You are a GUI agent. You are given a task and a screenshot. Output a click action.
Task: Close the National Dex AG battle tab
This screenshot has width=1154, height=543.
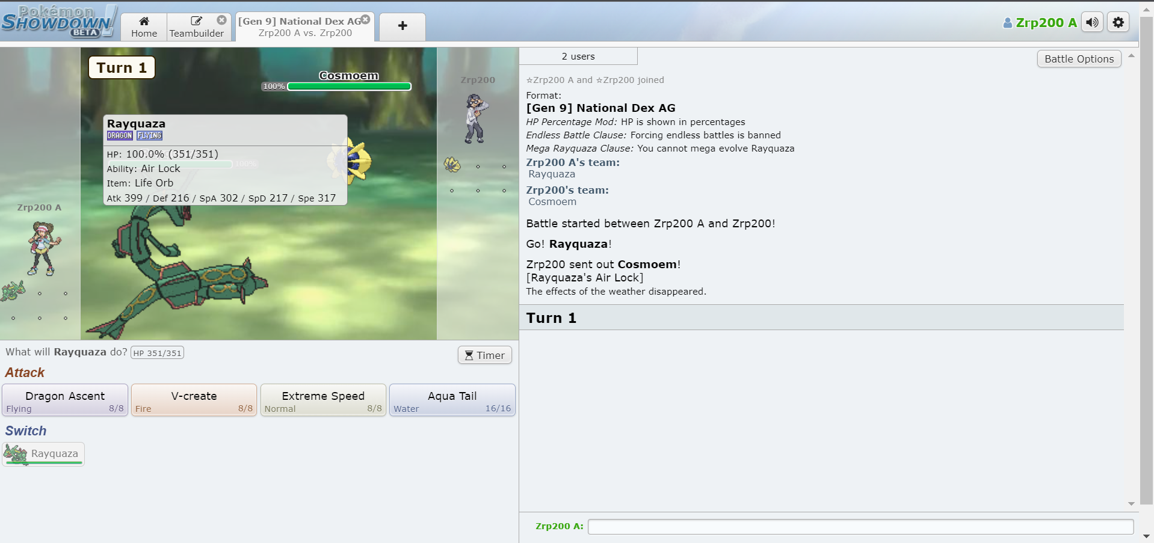(x=365, y=20)
